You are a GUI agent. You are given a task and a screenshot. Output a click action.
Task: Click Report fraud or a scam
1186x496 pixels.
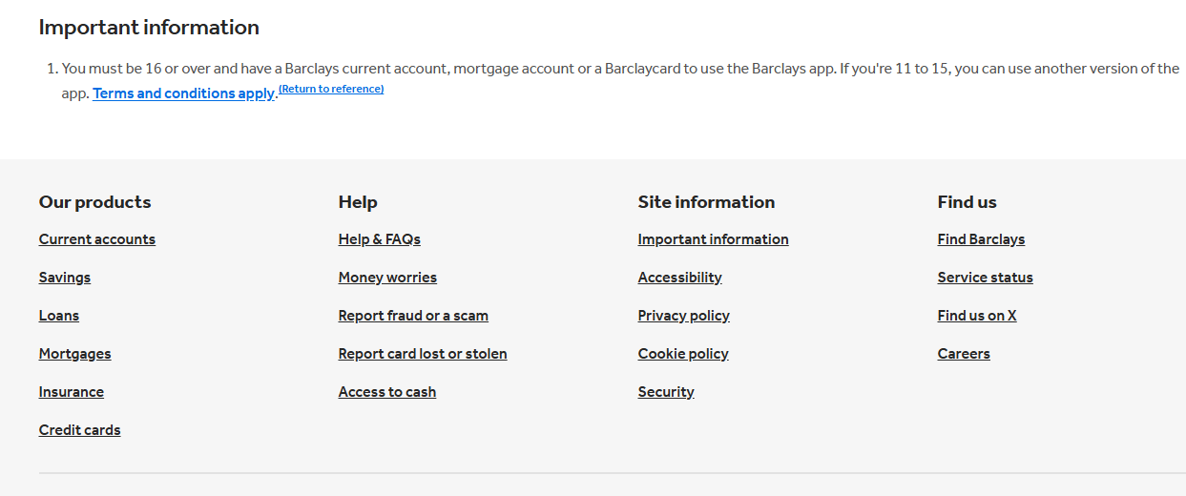[413, 316]
